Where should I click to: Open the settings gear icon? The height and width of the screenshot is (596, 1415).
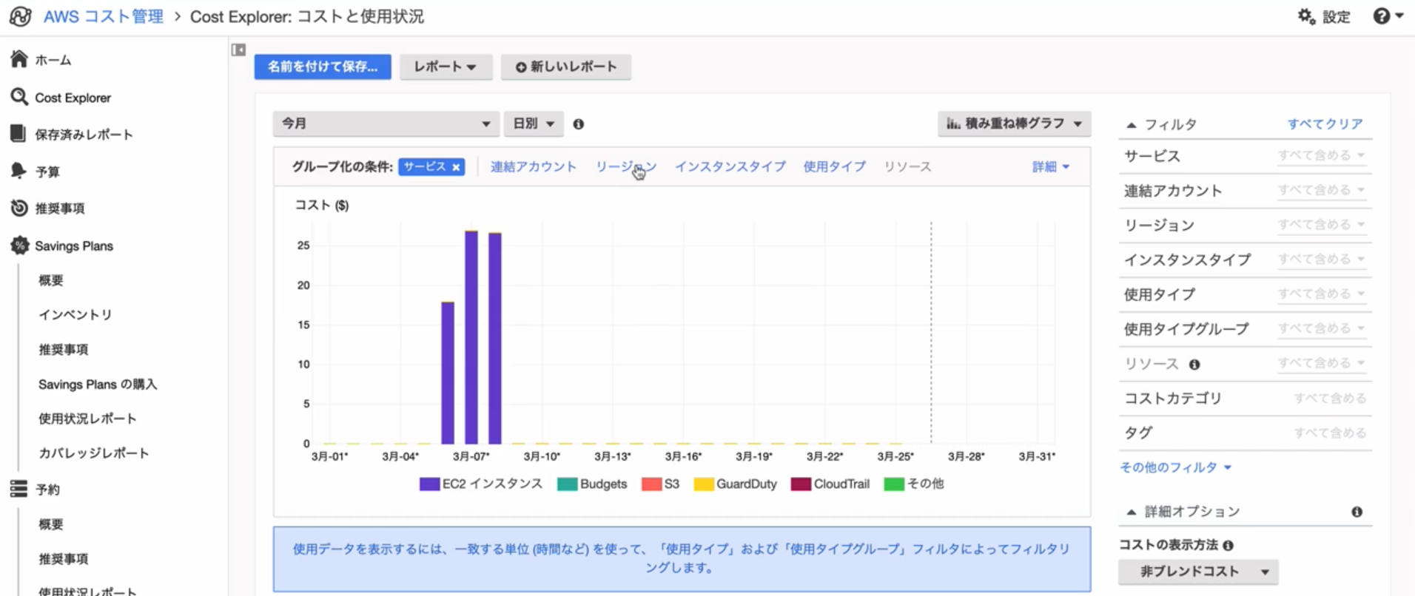(x=1306, y=16)
